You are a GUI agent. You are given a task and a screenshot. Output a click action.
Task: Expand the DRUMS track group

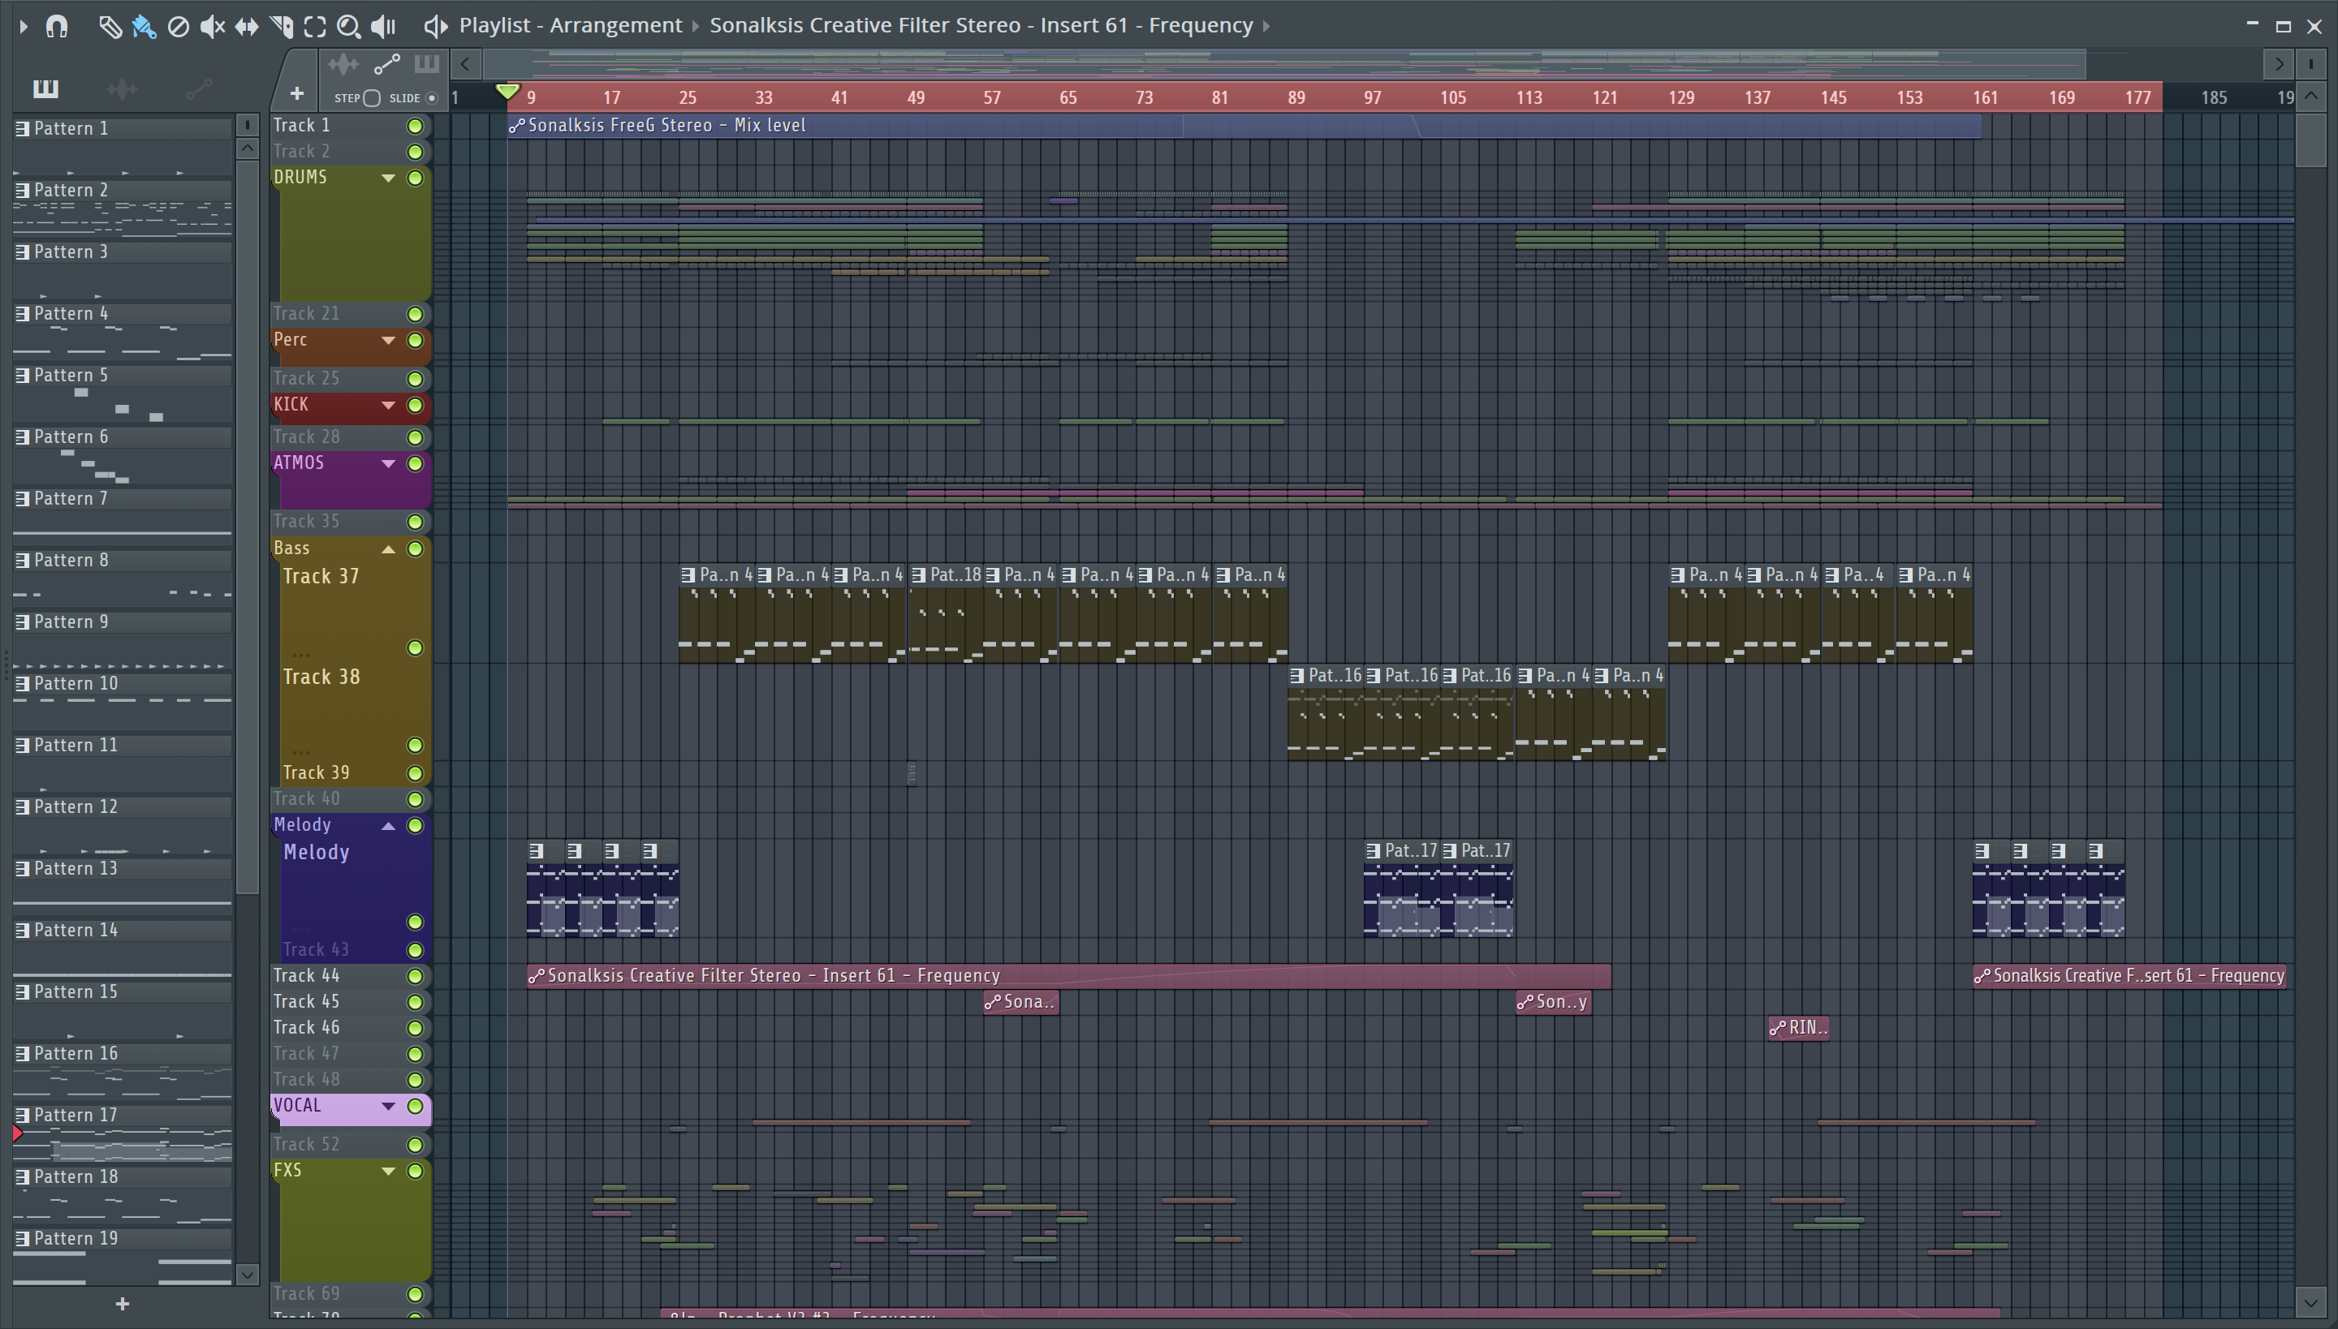point(388,178)
